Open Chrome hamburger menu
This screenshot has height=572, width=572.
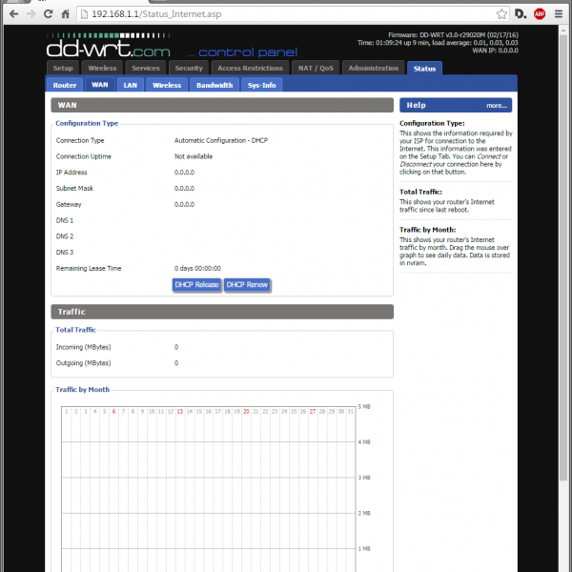[x=560, y=14]
